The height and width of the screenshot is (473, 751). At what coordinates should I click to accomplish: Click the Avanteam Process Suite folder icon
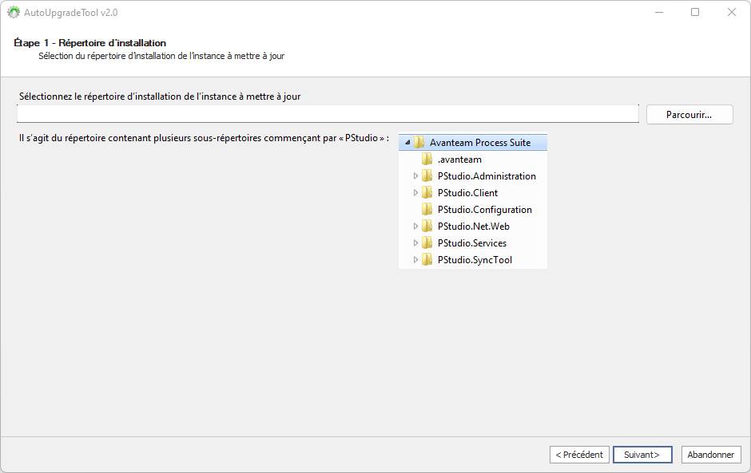coord(419,143)
